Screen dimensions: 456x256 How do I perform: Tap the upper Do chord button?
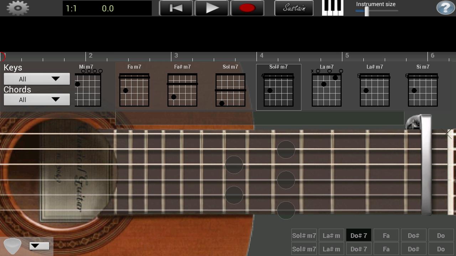441,235
